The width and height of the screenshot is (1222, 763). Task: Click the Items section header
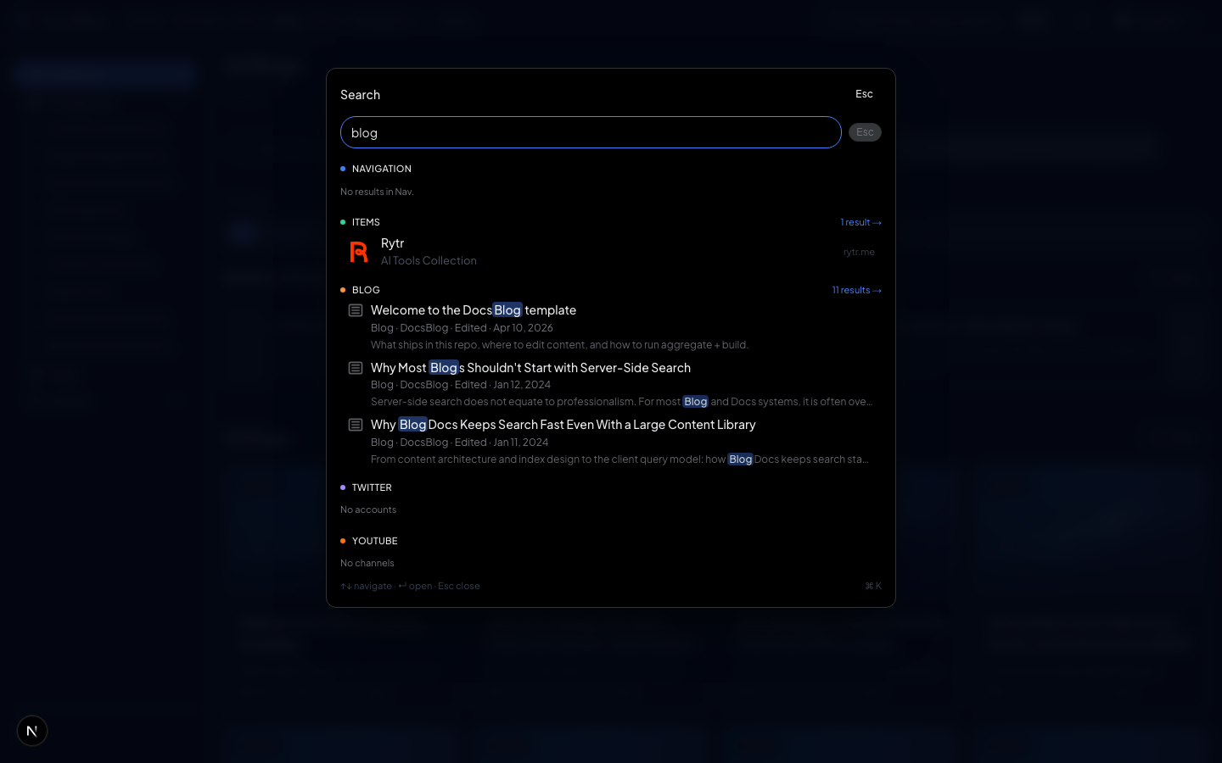(366, 222)
